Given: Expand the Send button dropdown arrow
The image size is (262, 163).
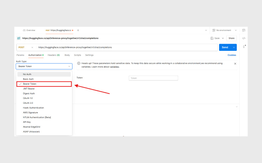Looking at the screenshot, I should 234,47.
